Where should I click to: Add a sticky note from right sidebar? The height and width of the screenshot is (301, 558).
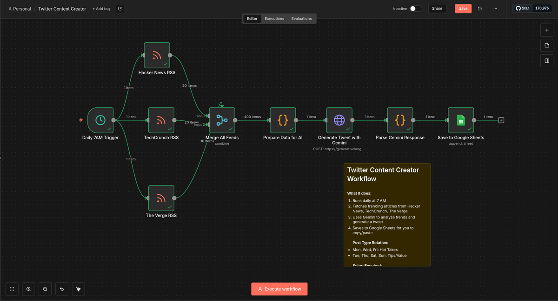coord(547,45)
